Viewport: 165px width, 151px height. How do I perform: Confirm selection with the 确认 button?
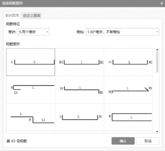pyautogui.click(x=123, y=141)
